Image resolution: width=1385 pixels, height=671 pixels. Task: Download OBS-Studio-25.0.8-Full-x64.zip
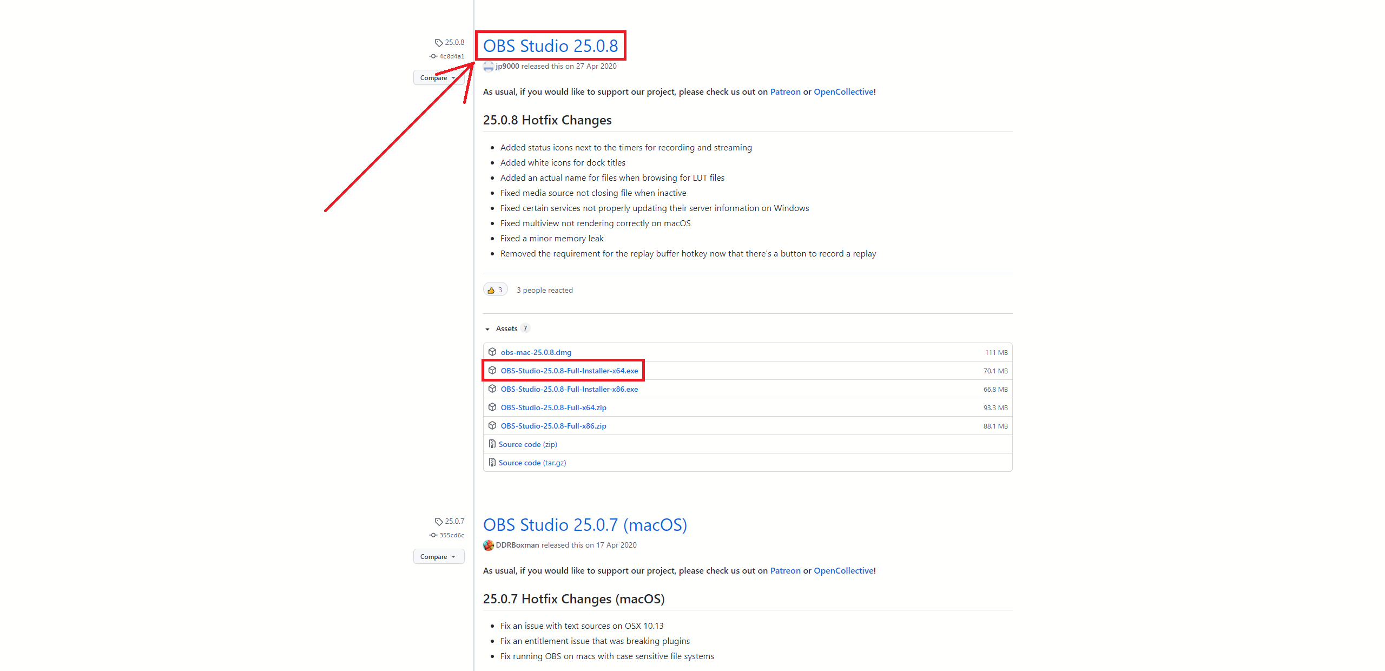[x=553, y=407]
